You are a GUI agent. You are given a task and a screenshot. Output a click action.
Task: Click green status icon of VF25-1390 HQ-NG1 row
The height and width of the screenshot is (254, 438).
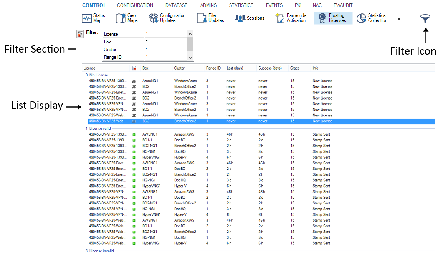tap(134, 152)
